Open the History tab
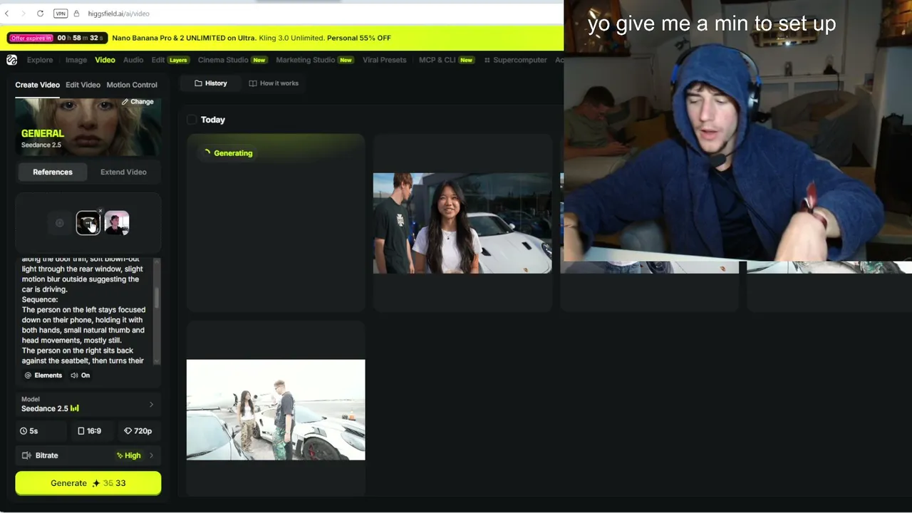912x513 pixels. 211,83
